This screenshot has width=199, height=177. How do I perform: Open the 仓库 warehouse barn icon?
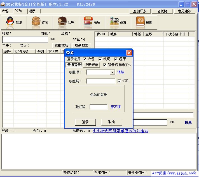click(x=62, y=21)
